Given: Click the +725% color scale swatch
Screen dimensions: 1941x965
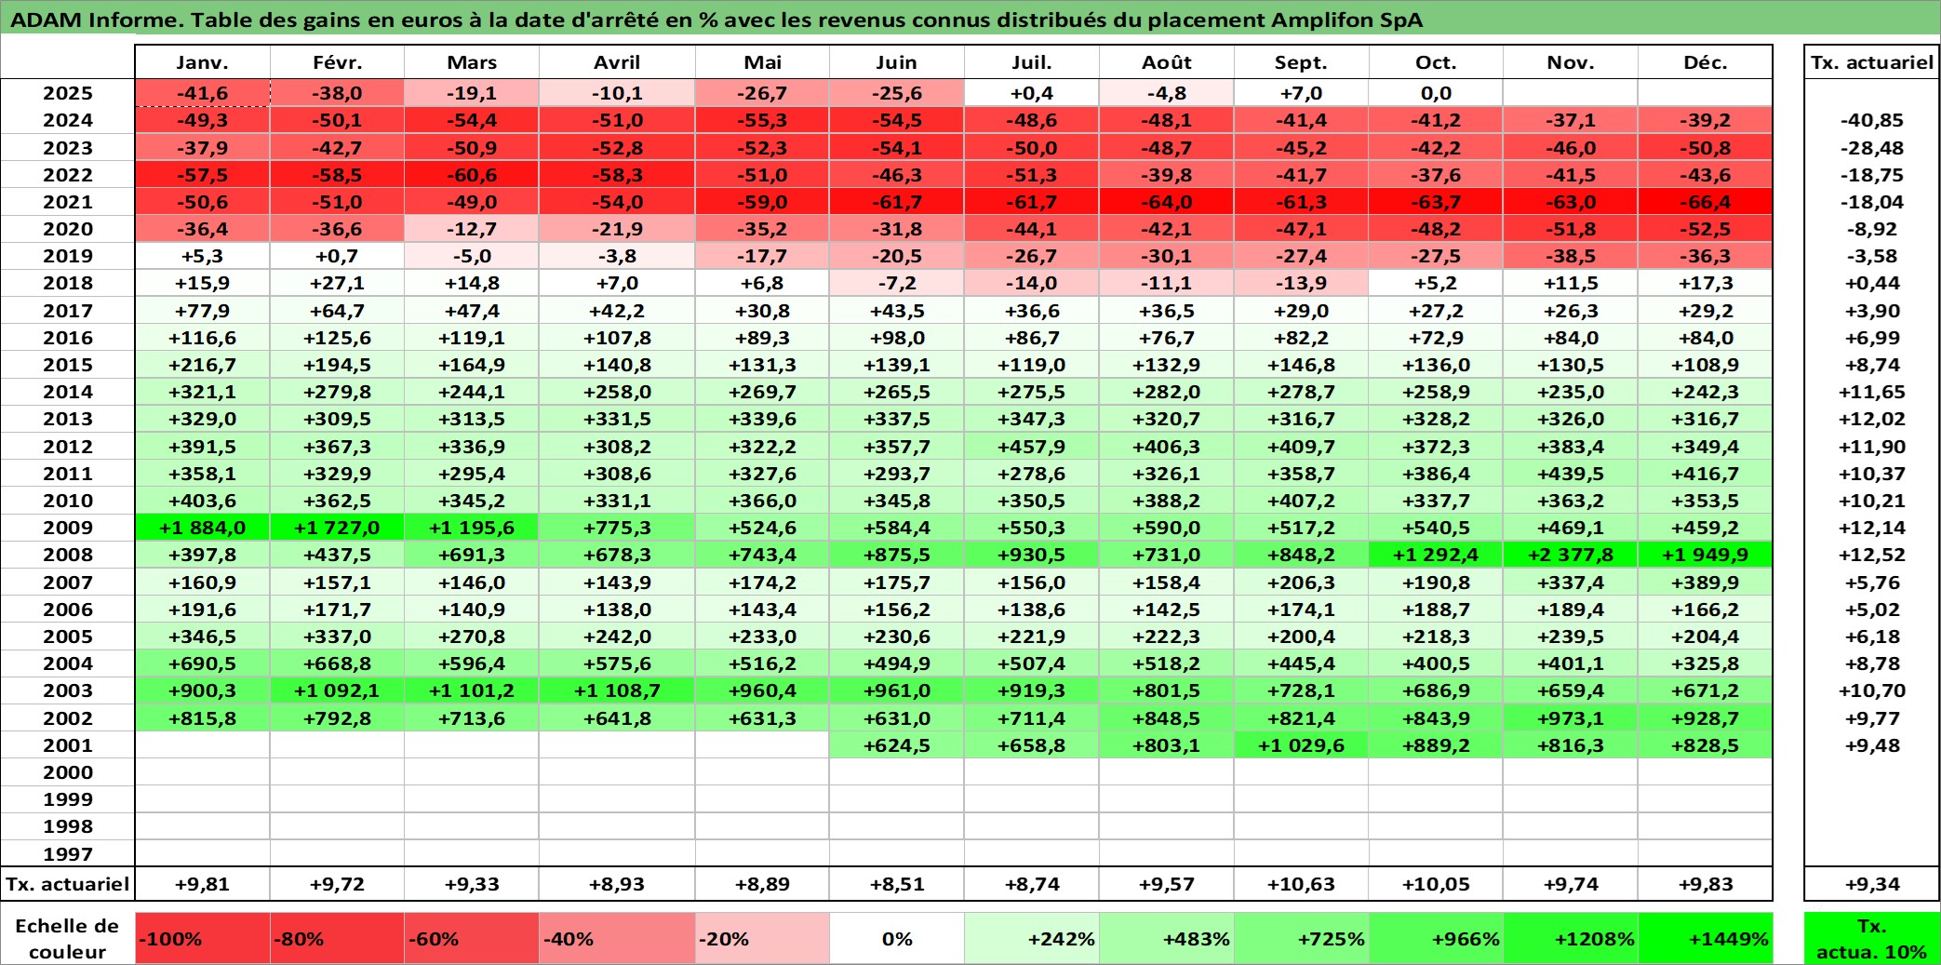Looking at the screenshot, I should click(1301, 938).
